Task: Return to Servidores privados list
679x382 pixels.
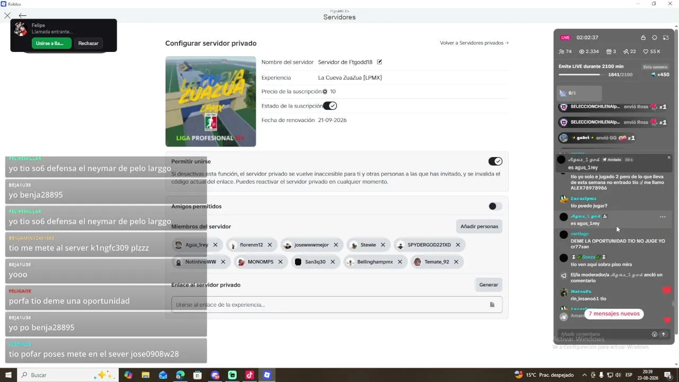Action: [474, 43]
